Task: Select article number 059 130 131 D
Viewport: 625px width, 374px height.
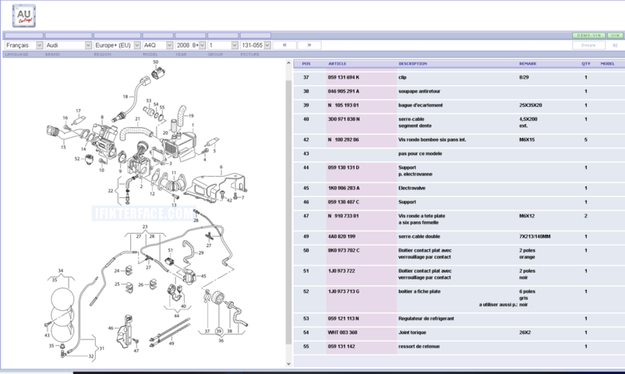Action: click(x=344, y=168)
